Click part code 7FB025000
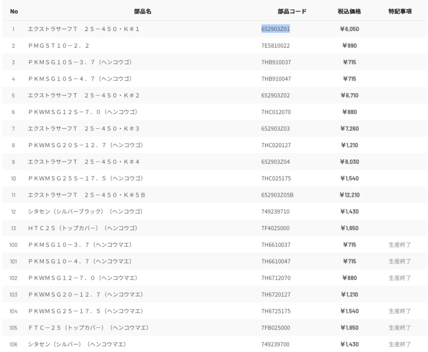428x352 pixels. tap(275, 327)
